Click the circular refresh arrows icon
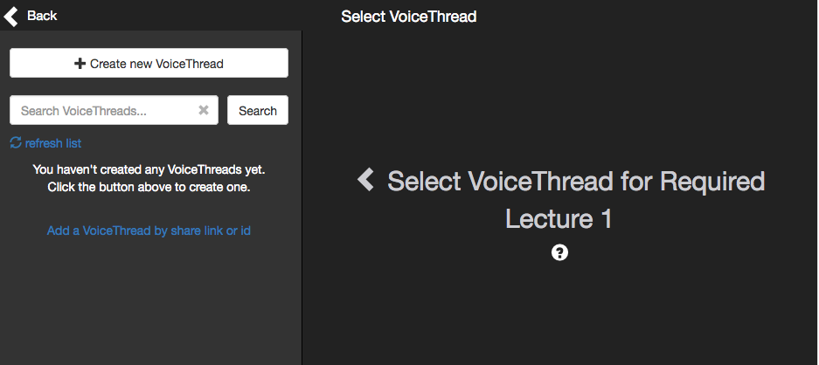Viewport: 819px width, 365px height. (x=16, y=142)
